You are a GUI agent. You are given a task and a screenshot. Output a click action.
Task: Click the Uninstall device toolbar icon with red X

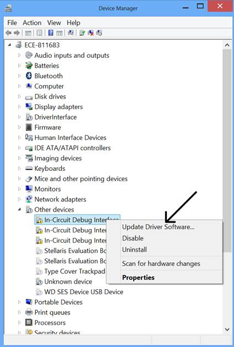click(x=91, y=33)
